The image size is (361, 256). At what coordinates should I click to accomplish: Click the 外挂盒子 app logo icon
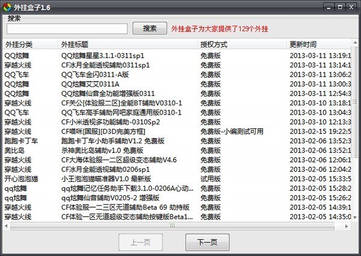click(7, 7)
